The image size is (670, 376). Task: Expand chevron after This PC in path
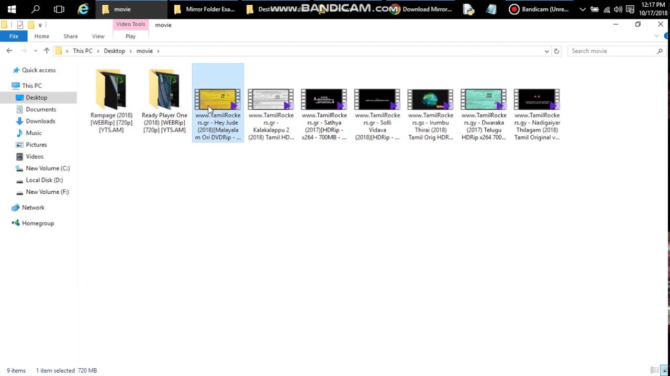[x=98, y=51]
